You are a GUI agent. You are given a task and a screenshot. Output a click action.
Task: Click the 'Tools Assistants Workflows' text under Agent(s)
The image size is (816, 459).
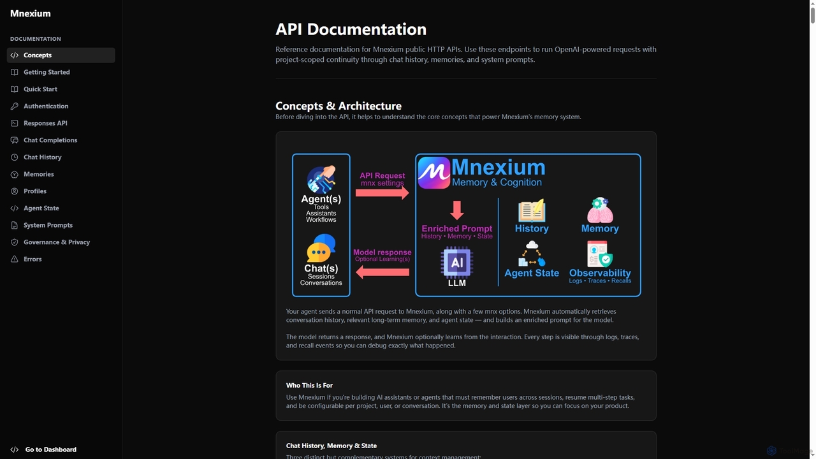321,213
